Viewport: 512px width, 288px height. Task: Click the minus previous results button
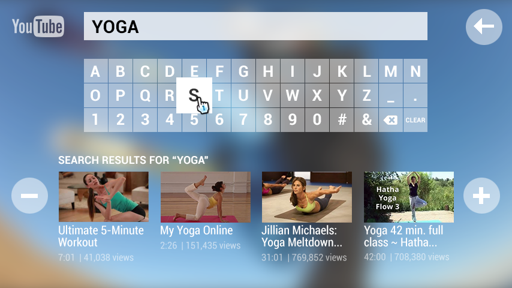(30, 196)
